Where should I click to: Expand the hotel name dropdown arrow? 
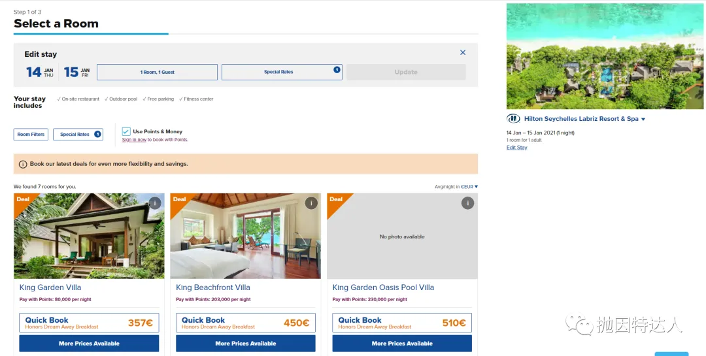(x=643, y=120)
